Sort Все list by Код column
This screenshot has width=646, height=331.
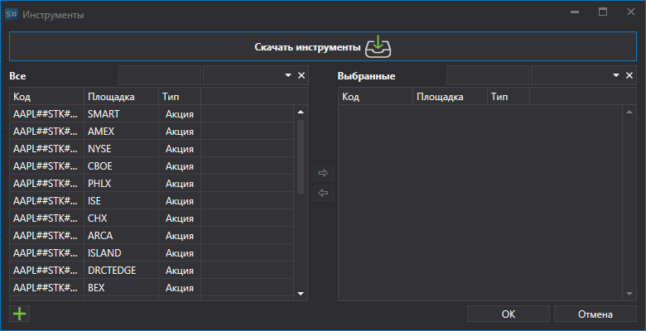47,97
